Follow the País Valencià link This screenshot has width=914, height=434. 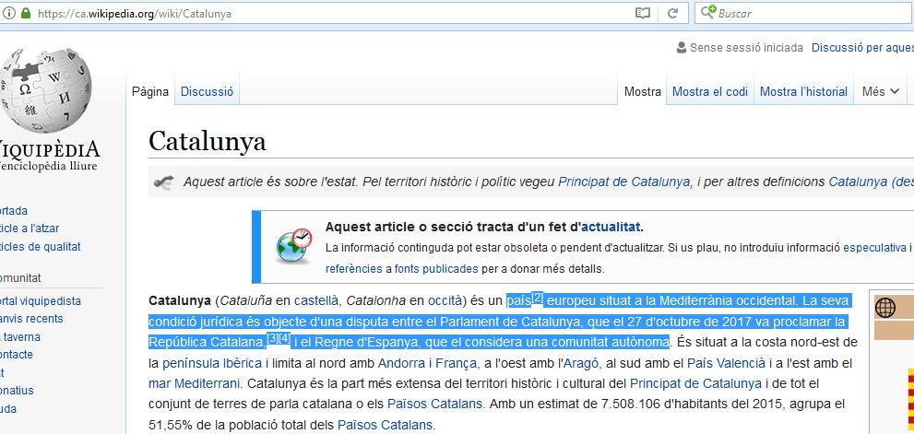tap(726, 364)
